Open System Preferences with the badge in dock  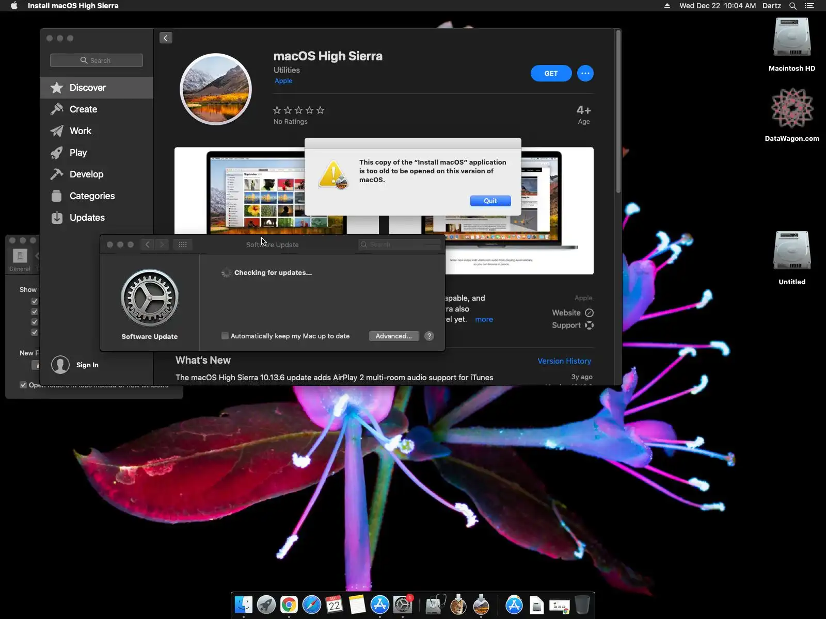pos(403,605)
